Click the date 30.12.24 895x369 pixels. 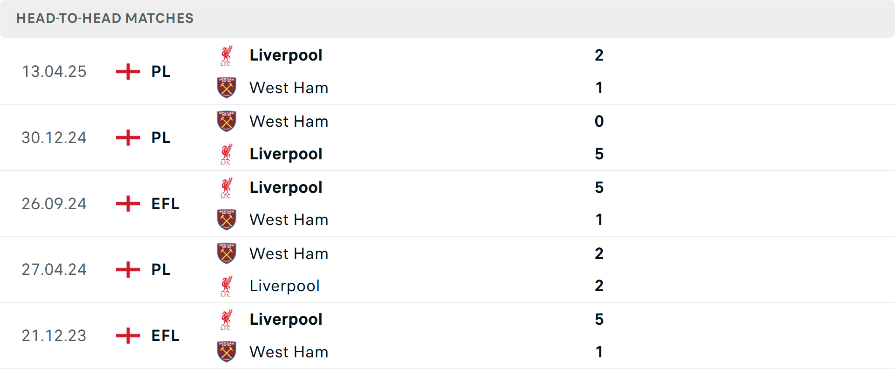(x=54, y=137)
